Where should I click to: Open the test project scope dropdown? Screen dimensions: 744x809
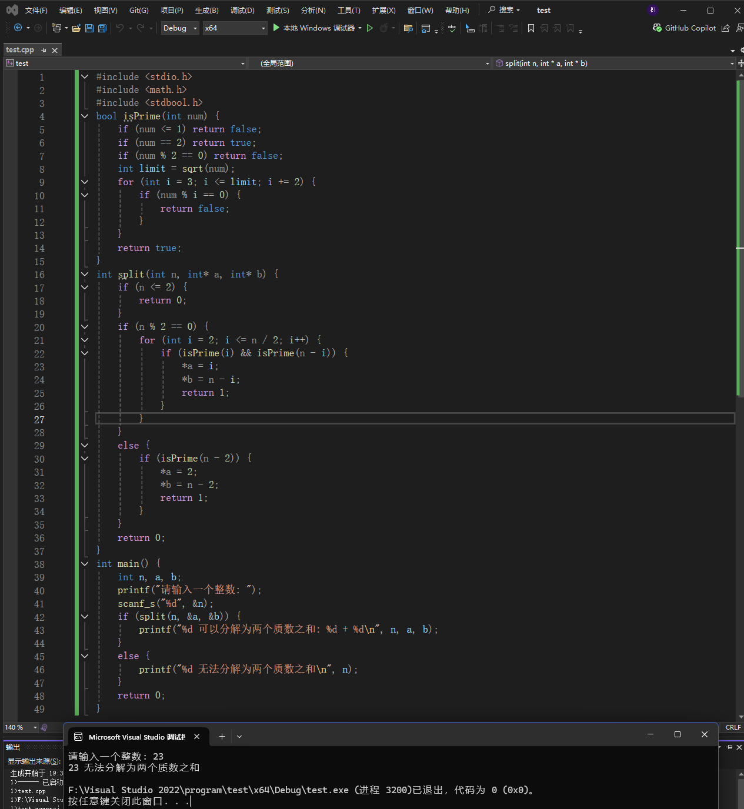pos(125,63)
